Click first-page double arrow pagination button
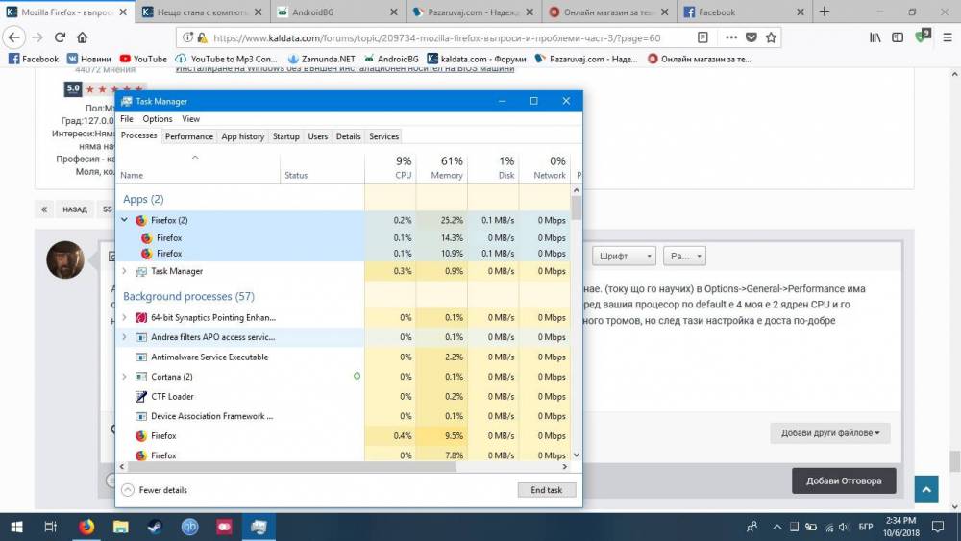The height and width of the screenshot is (541, 961). [x=44, y=209]
